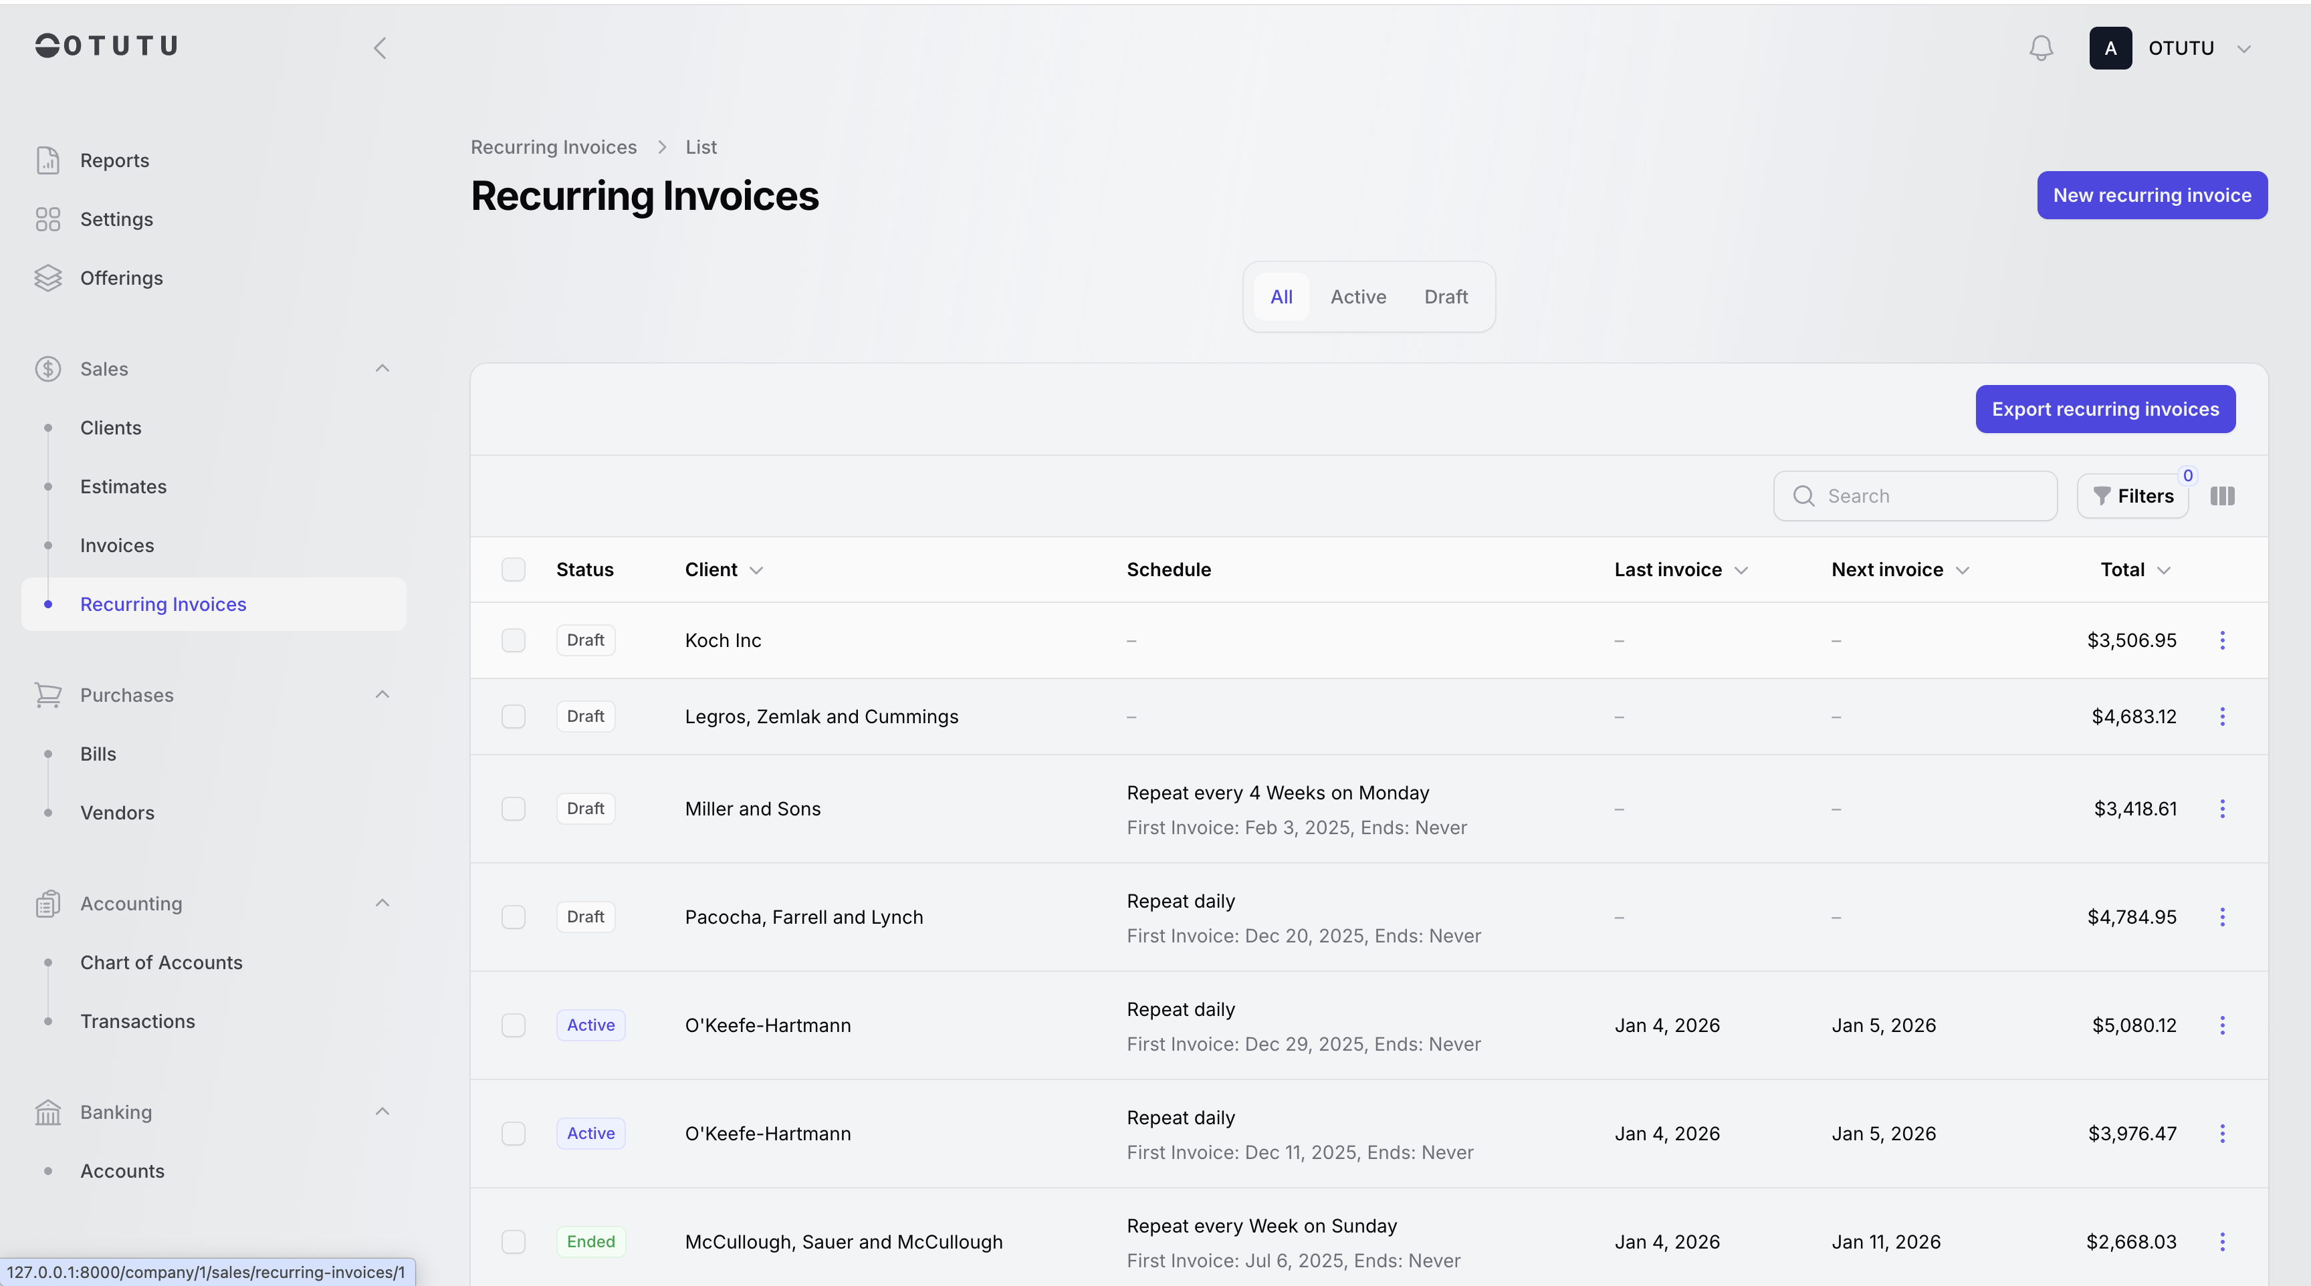This screenshot has width=2311, height=1286.
Task: Switch to the Draft tab
Action: point(1445,297)
